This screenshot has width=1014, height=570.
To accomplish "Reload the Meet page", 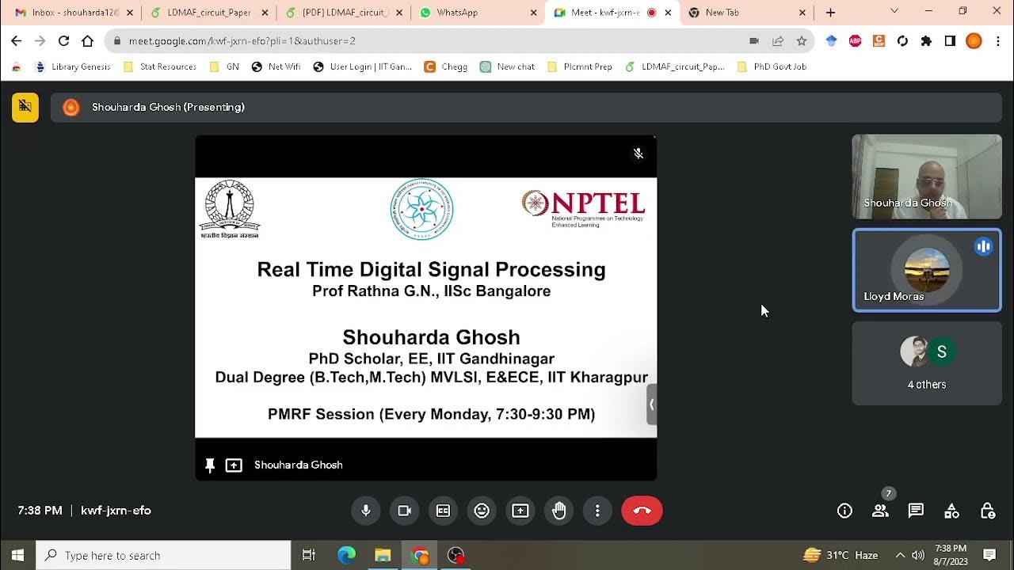I will (64, 41).
